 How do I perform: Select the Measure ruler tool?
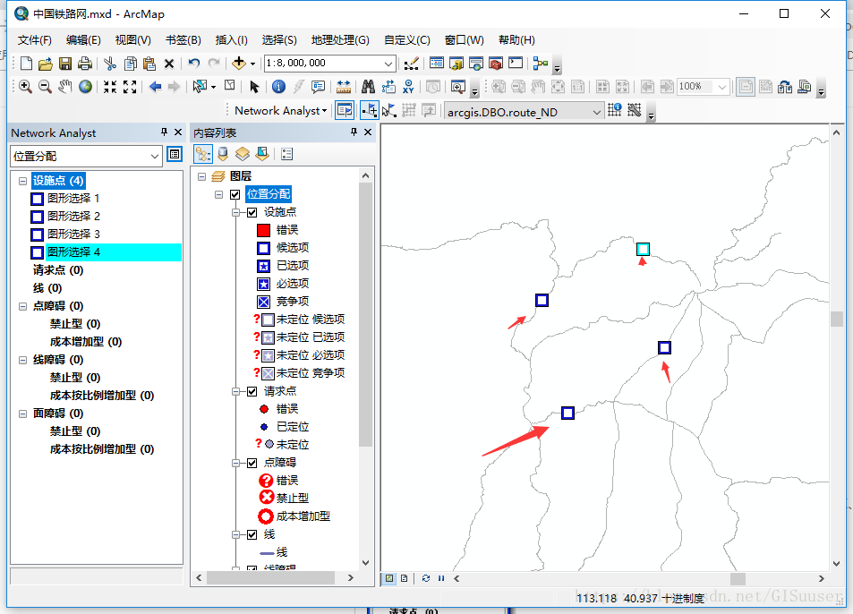click(x=344, y=87)
